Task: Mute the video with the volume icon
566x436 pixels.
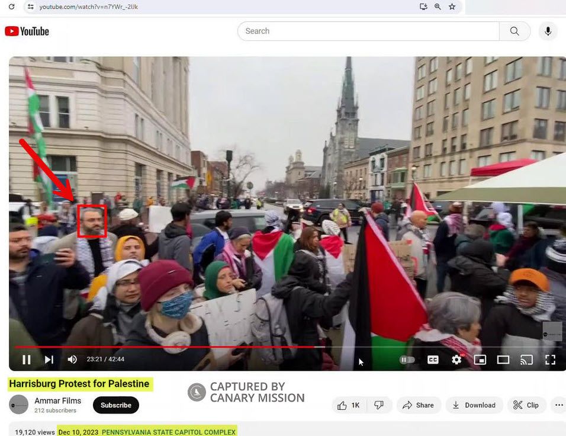Action: pos(72,359)
